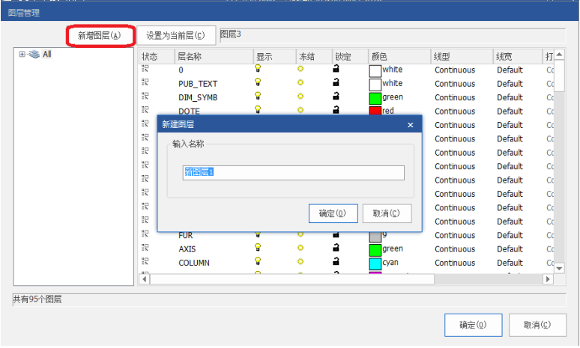Click the current layer field showing 图层3
Screen dimensions: 580x348
point(392,34)
